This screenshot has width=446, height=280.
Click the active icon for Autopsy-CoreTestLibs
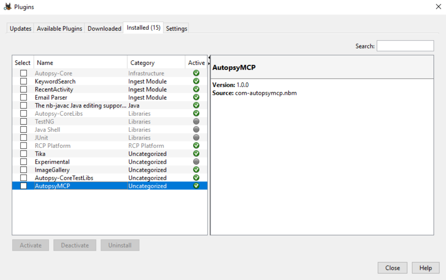click(x=196, y=177)
